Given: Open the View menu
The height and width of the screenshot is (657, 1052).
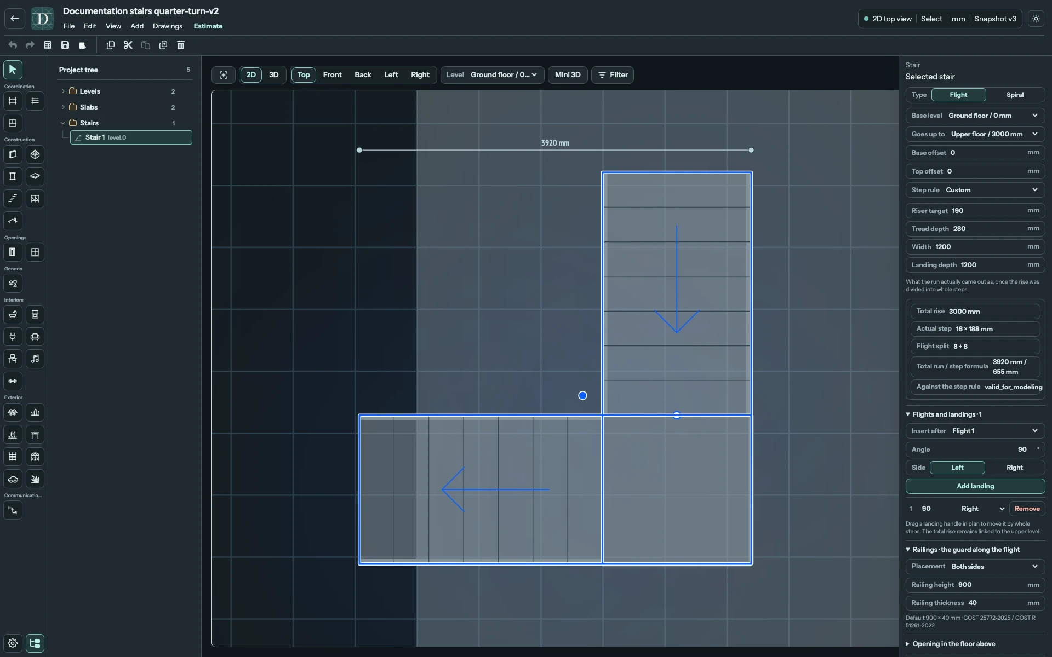Looking at the screenshot, I should [113, 26].
